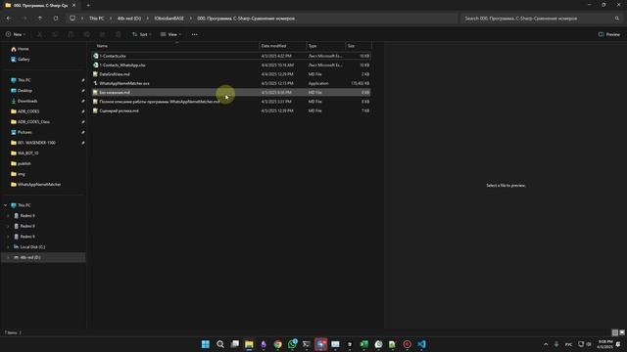Switch to details view layout button
627x352 pixels.
point(615,332)
